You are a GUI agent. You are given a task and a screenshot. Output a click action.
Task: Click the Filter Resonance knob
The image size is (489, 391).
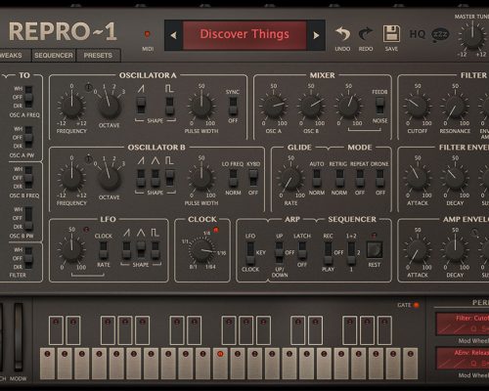coord(455,107)
